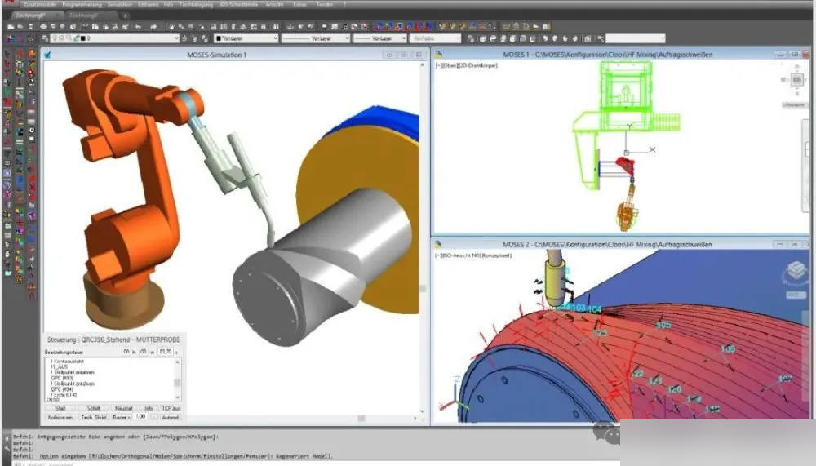Open the Programmierung menu
Viewport: 816px width, 466px height.
(x=82, y=4)
